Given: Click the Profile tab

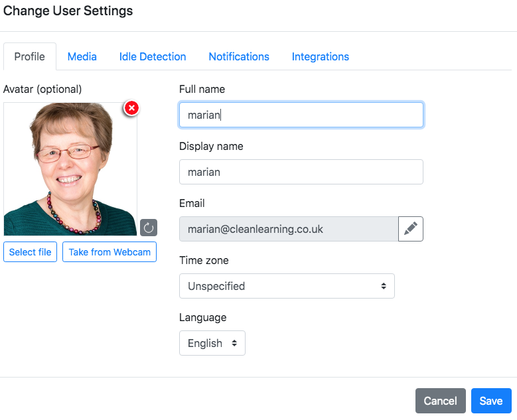Looking at the screenshot, I should click(30, 56).
